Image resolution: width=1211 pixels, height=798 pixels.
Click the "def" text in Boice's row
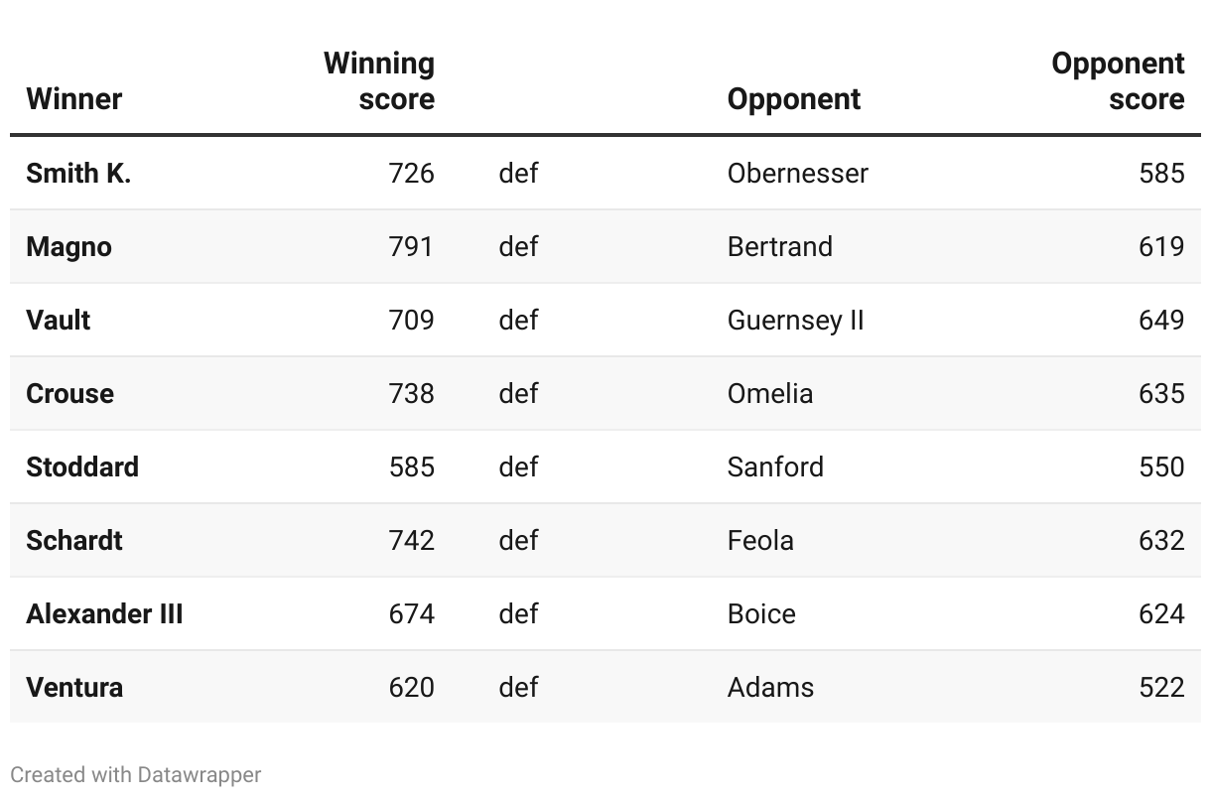pos(518,614)
